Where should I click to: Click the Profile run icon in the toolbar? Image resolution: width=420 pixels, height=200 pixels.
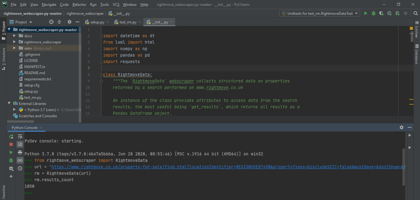coord(390,14)
